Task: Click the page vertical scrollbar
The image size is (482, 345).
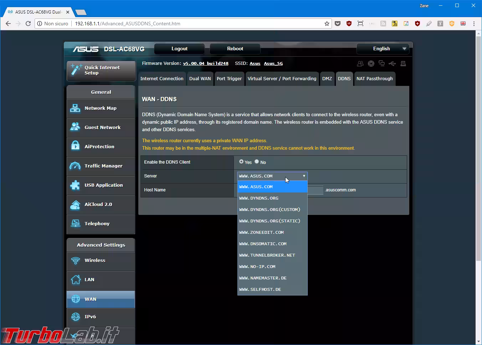Action: coord(478,143)
